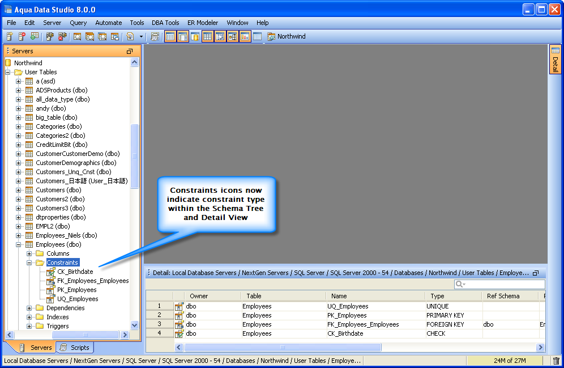Select CK_Birthdate constraint in the tree

[75, 272]
